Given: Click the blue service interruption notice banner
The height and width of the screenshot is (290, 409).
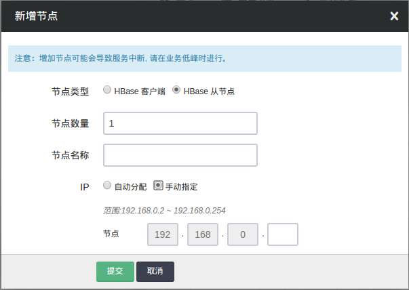Looking at the screenshot, I should coord(204,58).
